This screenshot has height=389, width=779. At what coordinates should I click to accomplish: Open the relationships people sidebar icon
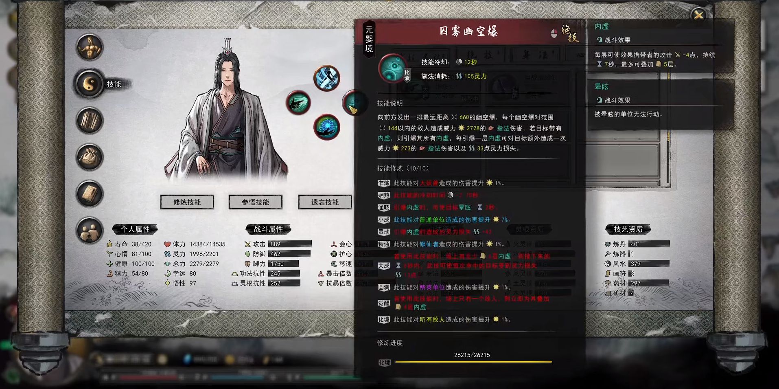click(x=90, y=231)
